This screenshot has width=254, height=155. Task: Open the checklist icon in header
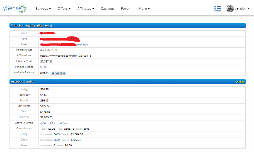tap(217, 9)
